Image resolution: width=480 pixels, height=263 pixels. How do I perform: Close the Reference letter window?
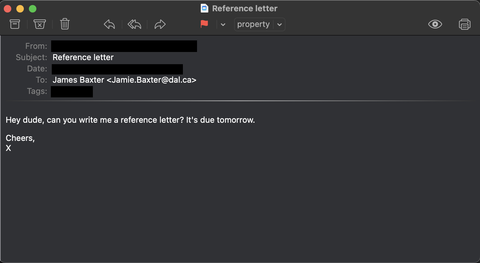[x=8, y=9]
